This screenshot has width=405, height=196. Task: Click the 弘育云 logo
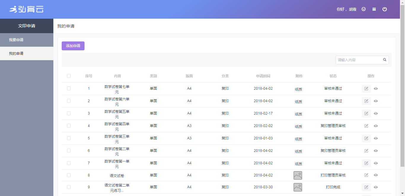26,9
